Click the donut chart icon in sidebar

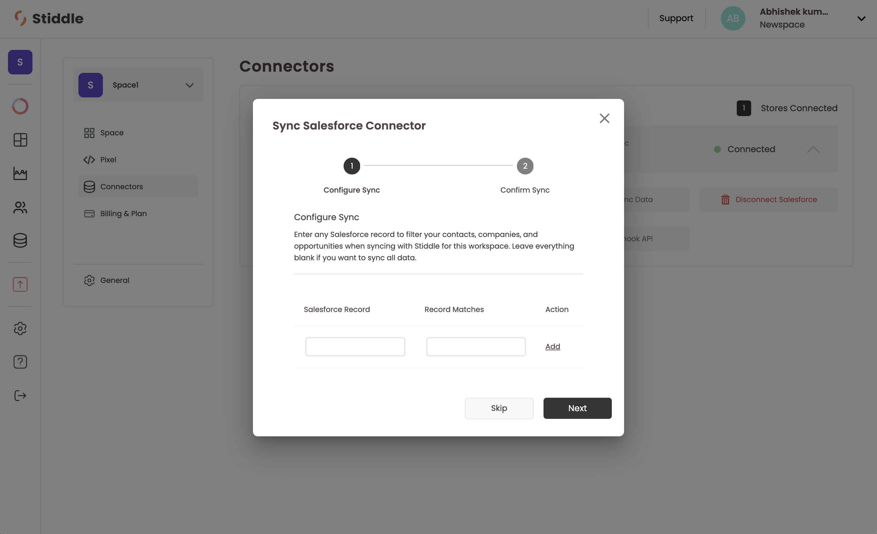pyautogui.click(x=20, y=106)
